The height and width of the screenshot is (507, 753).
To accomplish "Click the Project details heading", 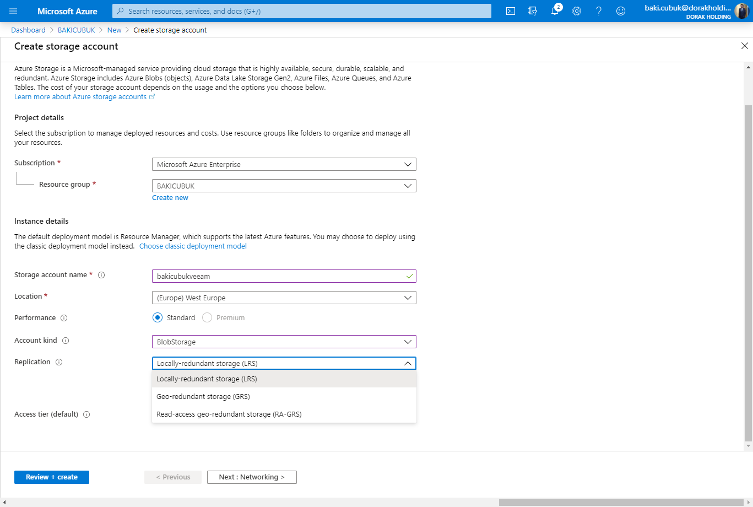I will coord(39,118).
